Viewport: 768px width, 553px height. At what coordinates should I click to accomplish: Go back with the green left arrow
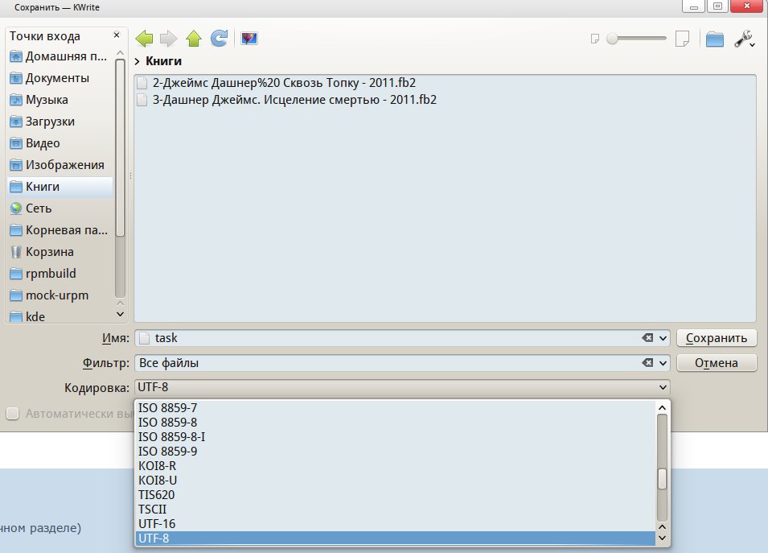(144, 39)
